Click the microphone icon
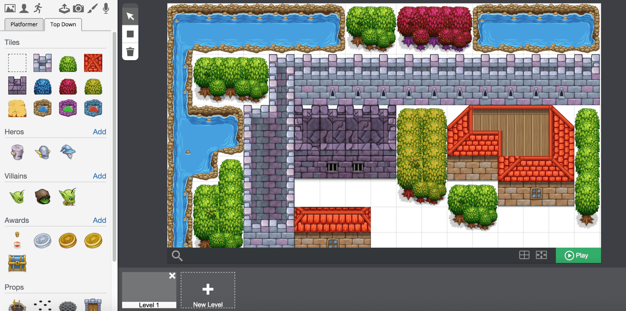Screen dimensions: 626x311 click(x=106, y=8)
